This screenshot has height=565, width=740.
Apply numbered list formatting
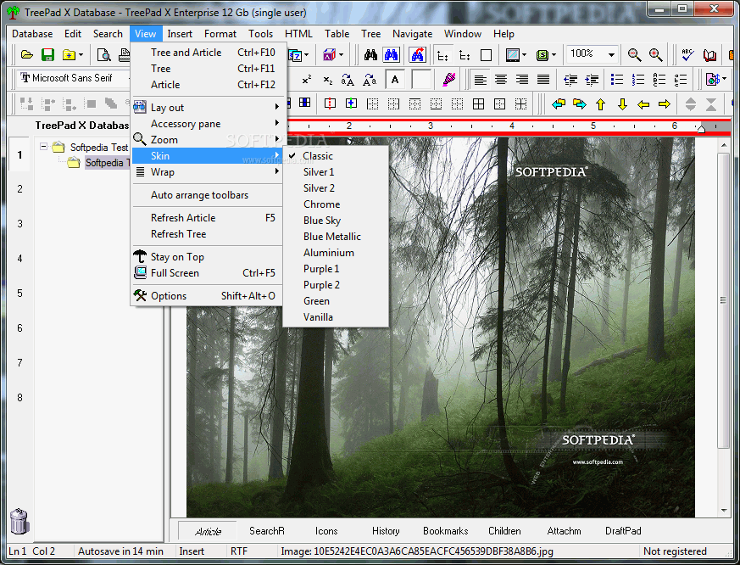[638, 80]
